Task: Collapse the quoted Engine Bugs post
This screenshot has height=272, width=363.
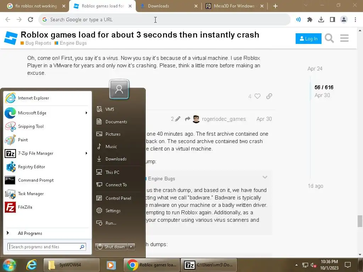Action: 265,177
